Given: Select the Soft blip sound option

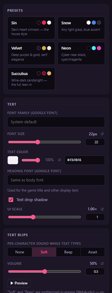Looking at the screenshot, I should coord(44,252).
